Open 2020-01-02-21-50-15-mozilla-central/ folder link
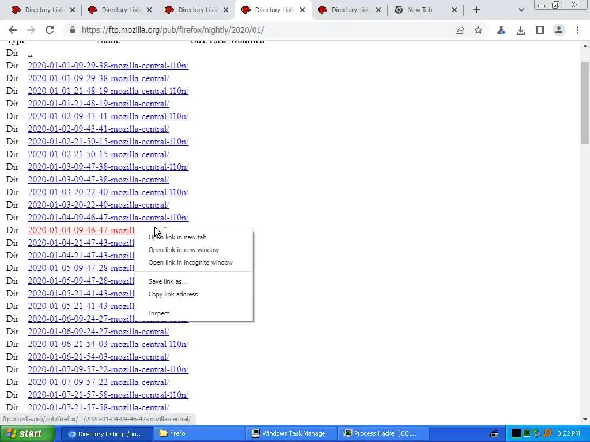 coord(98,154)
